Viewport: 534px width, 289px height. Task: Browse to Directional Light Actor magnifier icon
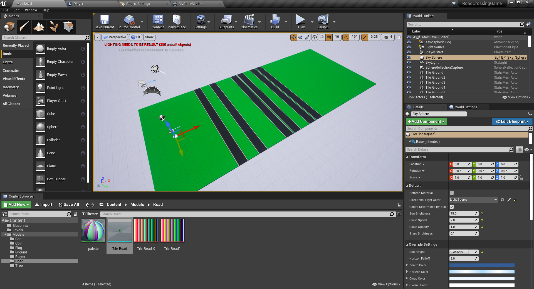pyautogui.click(x=502, y=200)
